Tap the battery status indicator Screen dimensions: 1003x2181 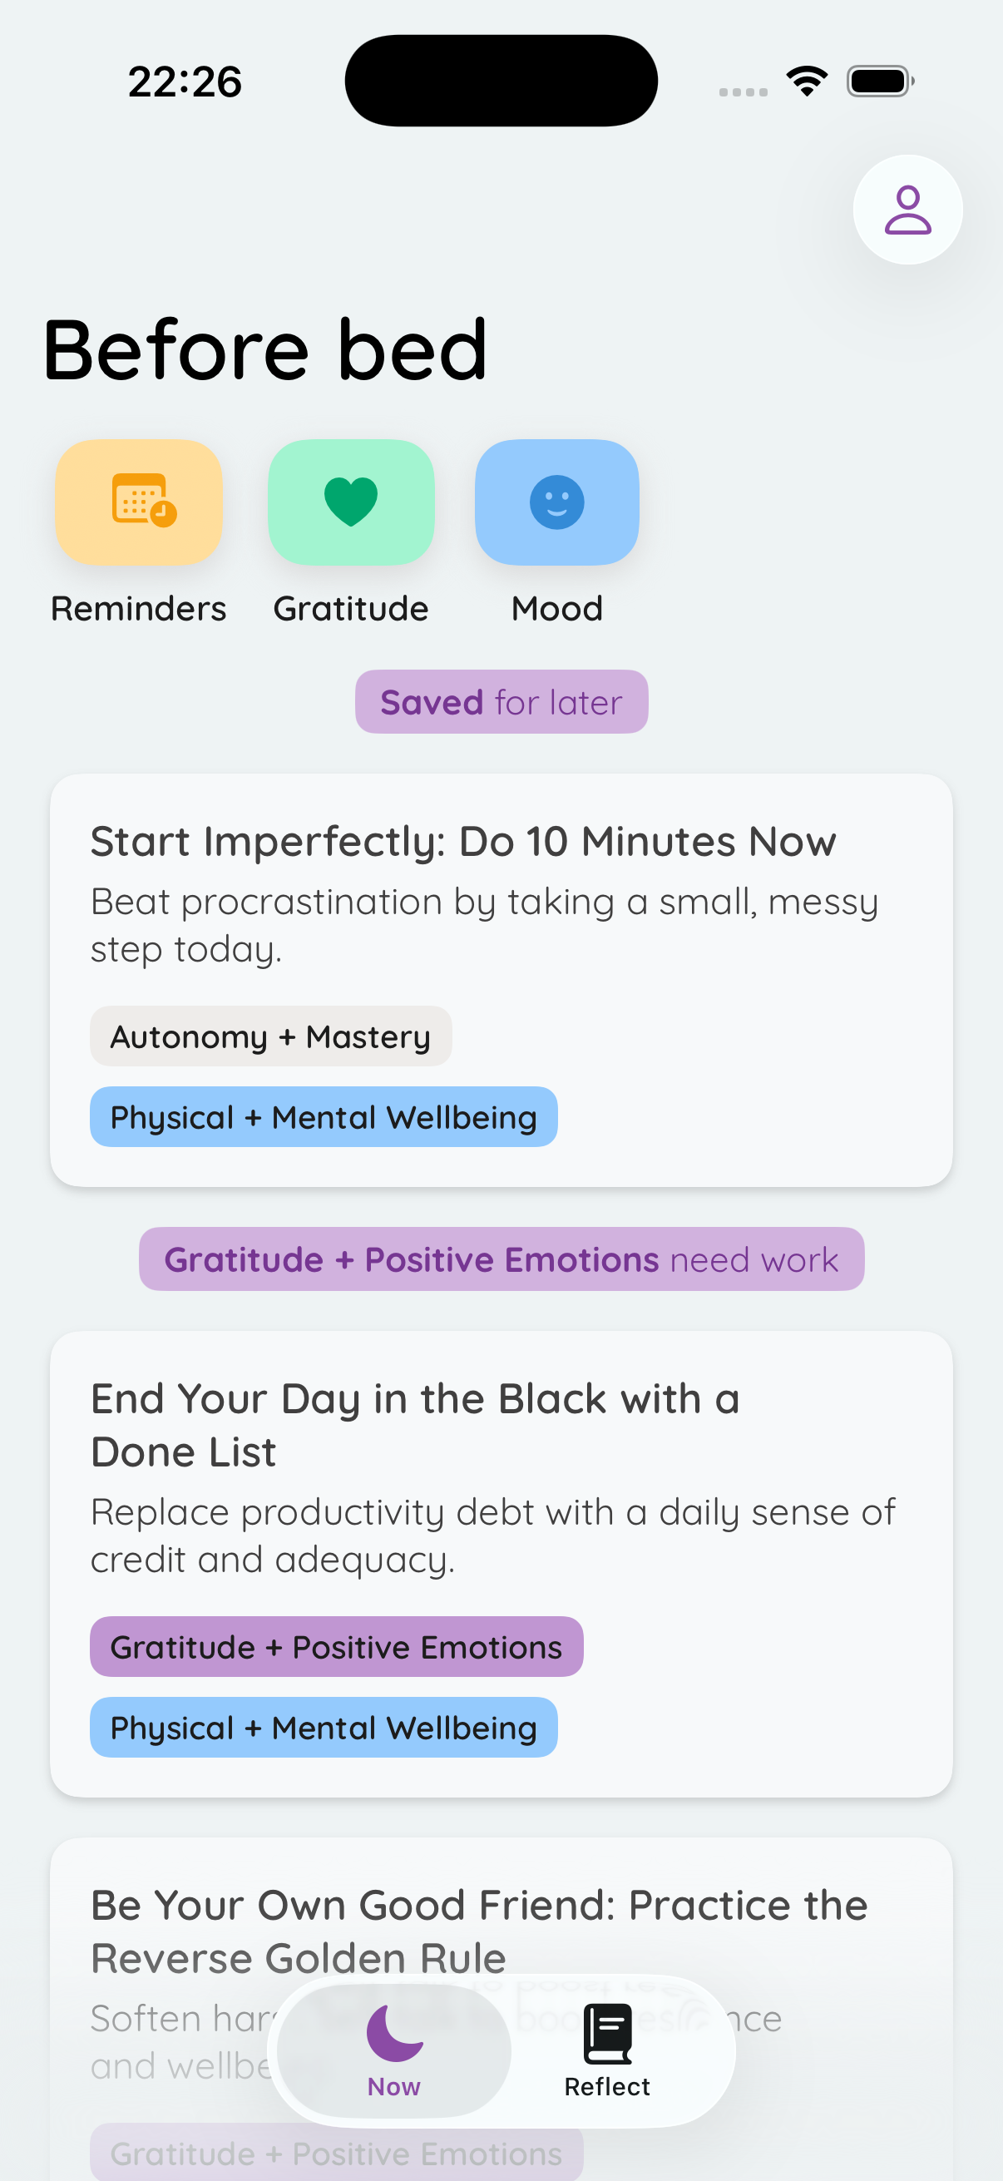pos(879,82)
